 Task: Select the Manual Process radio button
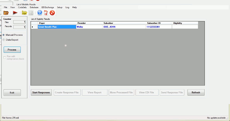(4, 35)
